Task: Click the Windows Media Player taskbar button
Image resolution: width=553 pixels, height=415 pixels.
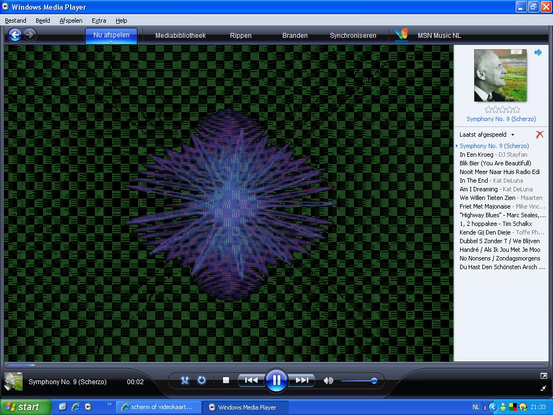Action: (246, 407)
